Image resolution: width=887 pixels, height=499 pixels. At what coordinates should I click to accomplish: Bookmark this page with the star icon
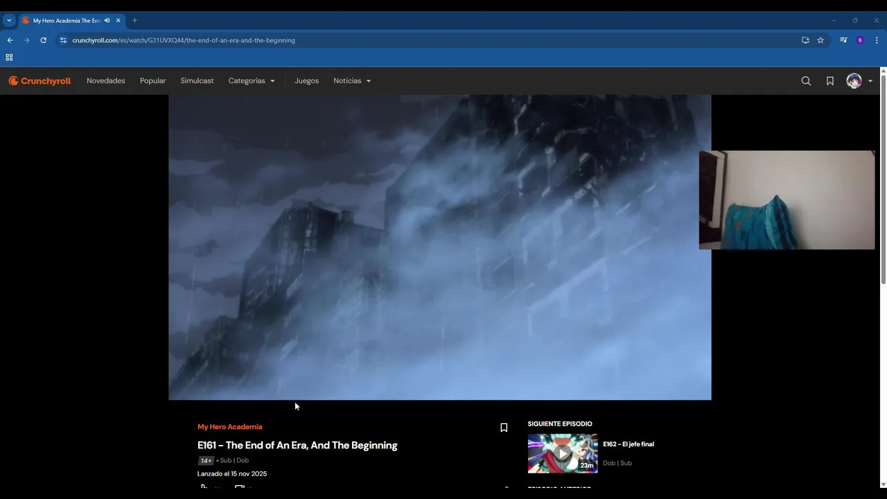coord(820,40)
